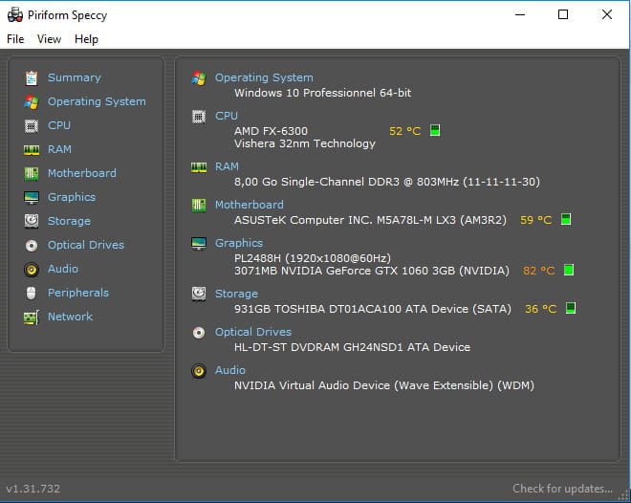
Task: Click the Graphics monitor icon in sidebar
Action: coord(32,197)
